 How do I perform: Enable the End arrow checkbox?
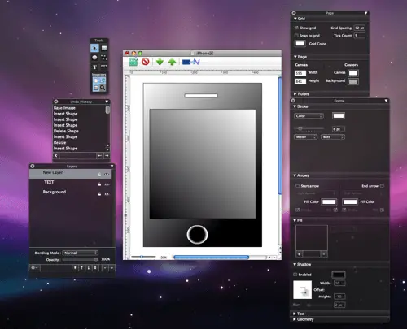click(x=383, y=186)
